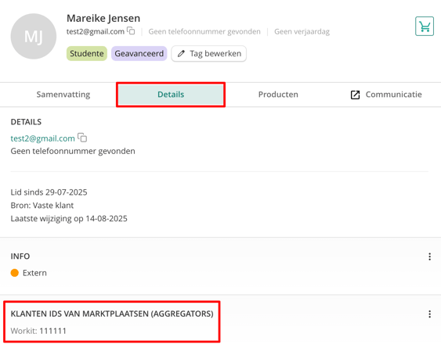Click the Klanten IDs van marktplaatsen heading
The image size is (441, 348).
pos(112,314)
